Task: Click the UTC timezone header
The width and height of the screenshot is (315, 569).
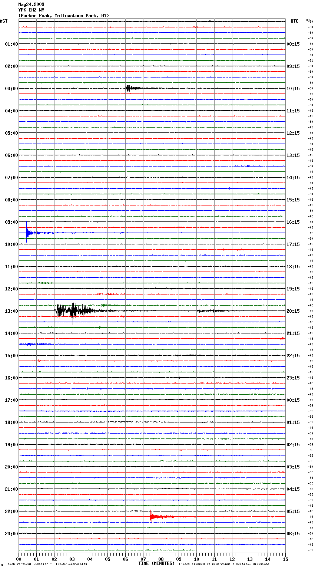Action: 295,21
